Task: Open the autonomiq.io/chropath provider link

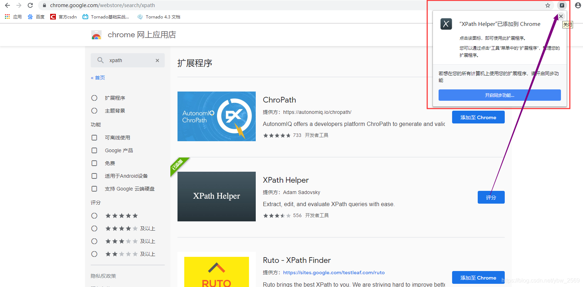Action: click(x=317, y=112)
